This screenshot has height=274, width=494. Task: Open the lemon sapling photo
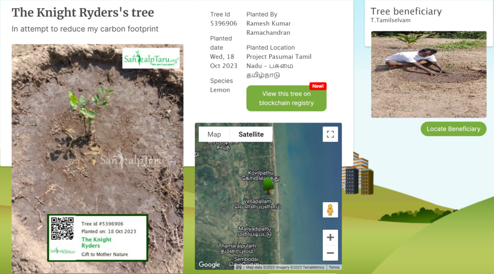[x=97, y=158]
